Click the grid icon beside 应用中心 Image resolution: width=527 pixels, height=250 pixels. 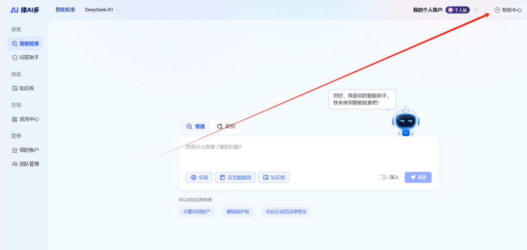point(15,119)
